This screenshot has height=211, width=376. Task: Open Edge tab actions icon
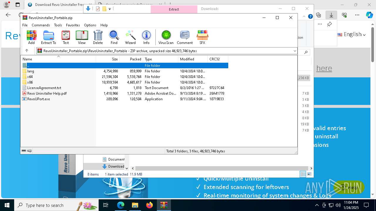[x=18, y=5]
